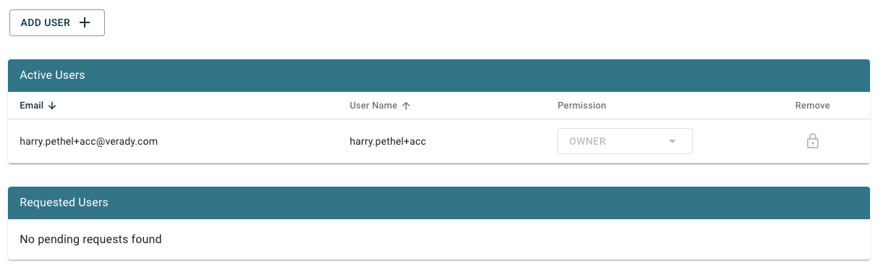Click the ADD USER button
The height and width of the screenshot is (280, 883).
pyautogui.click(x=57, y=22)
